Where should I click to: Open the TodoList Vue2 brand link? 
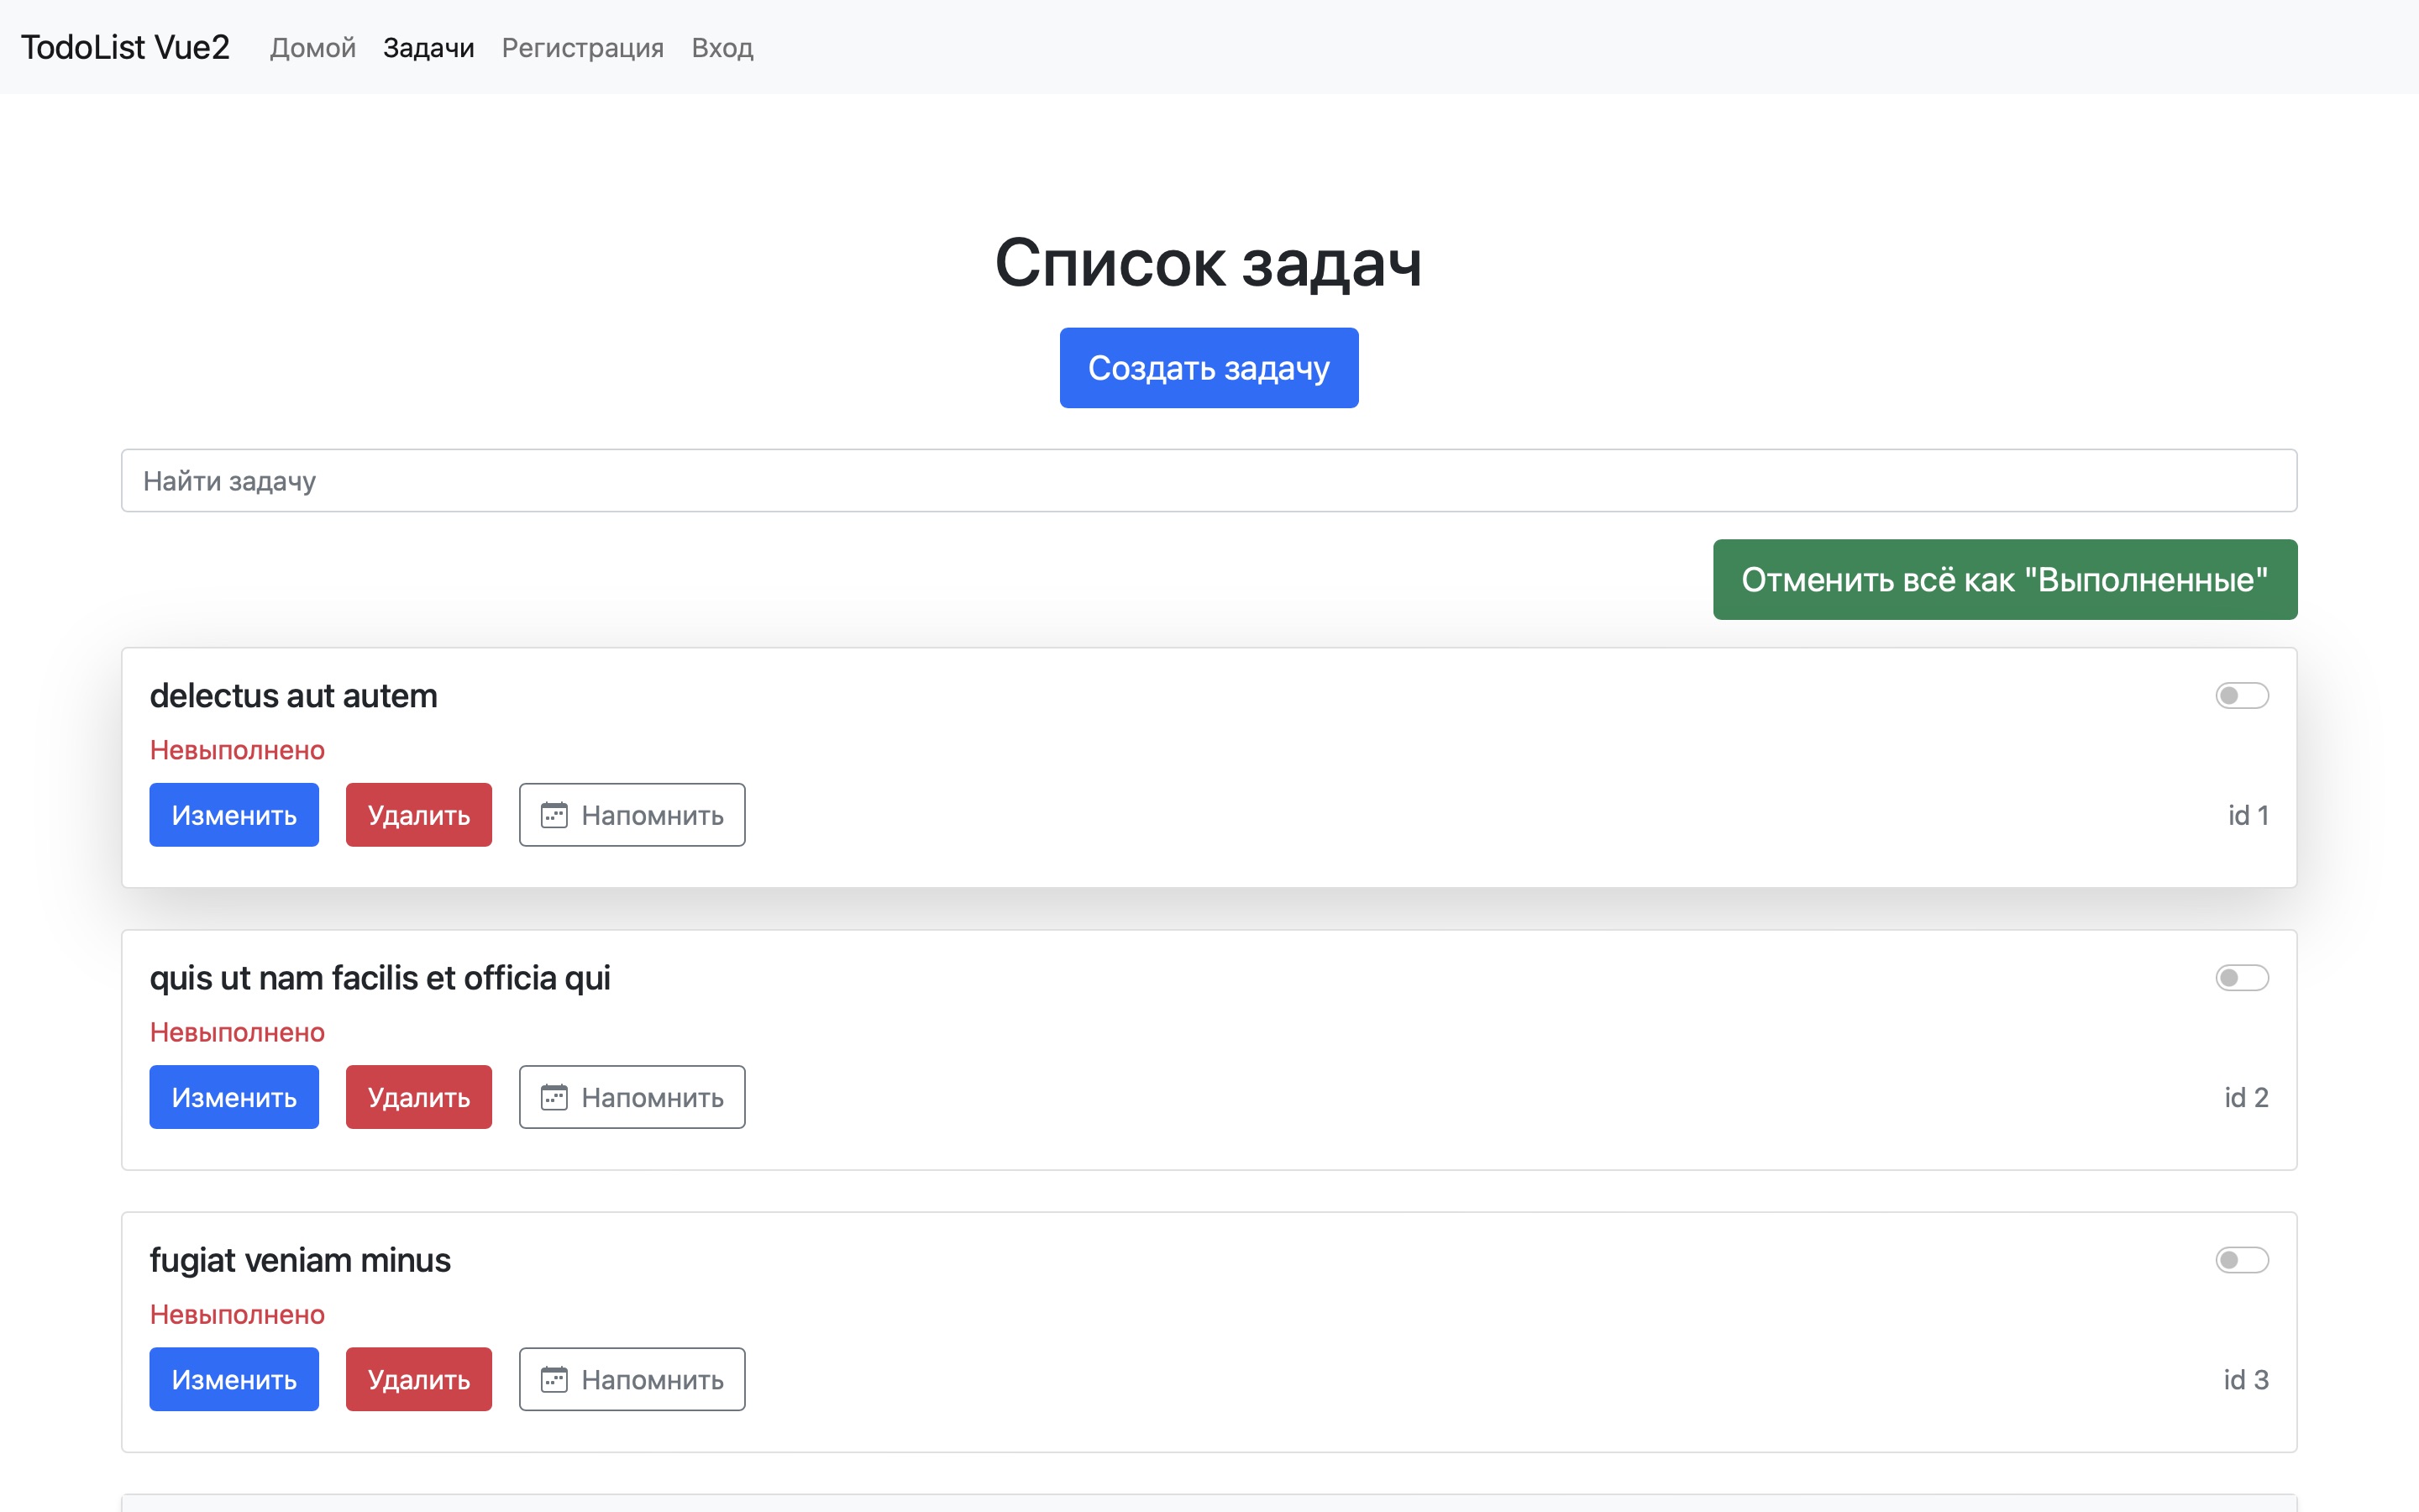125,47
